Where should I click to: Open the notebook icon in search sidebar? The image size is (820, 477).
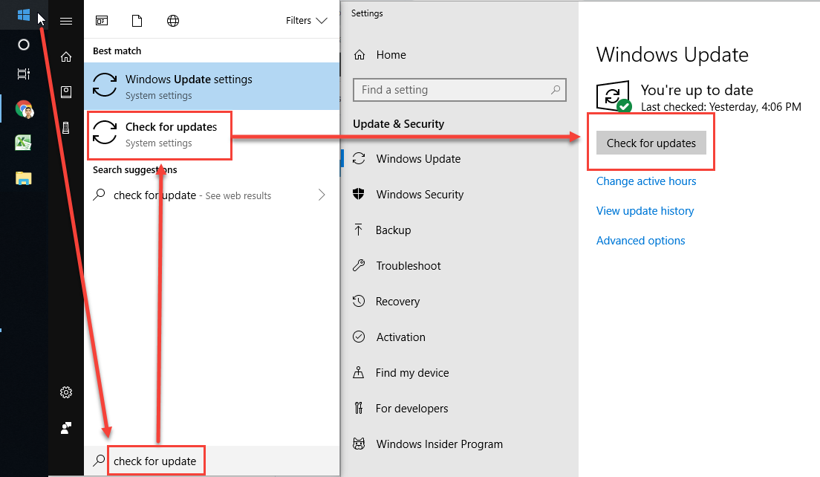coord(66,92)
